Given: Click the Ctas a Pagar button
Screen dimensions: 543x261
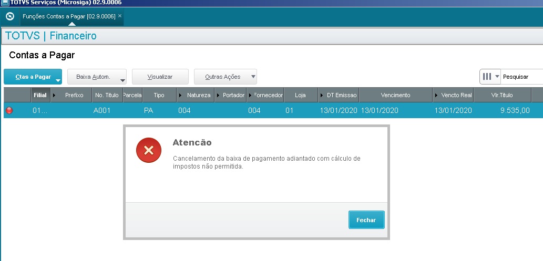Looking at the screenshot, I should tap(33, 77).
